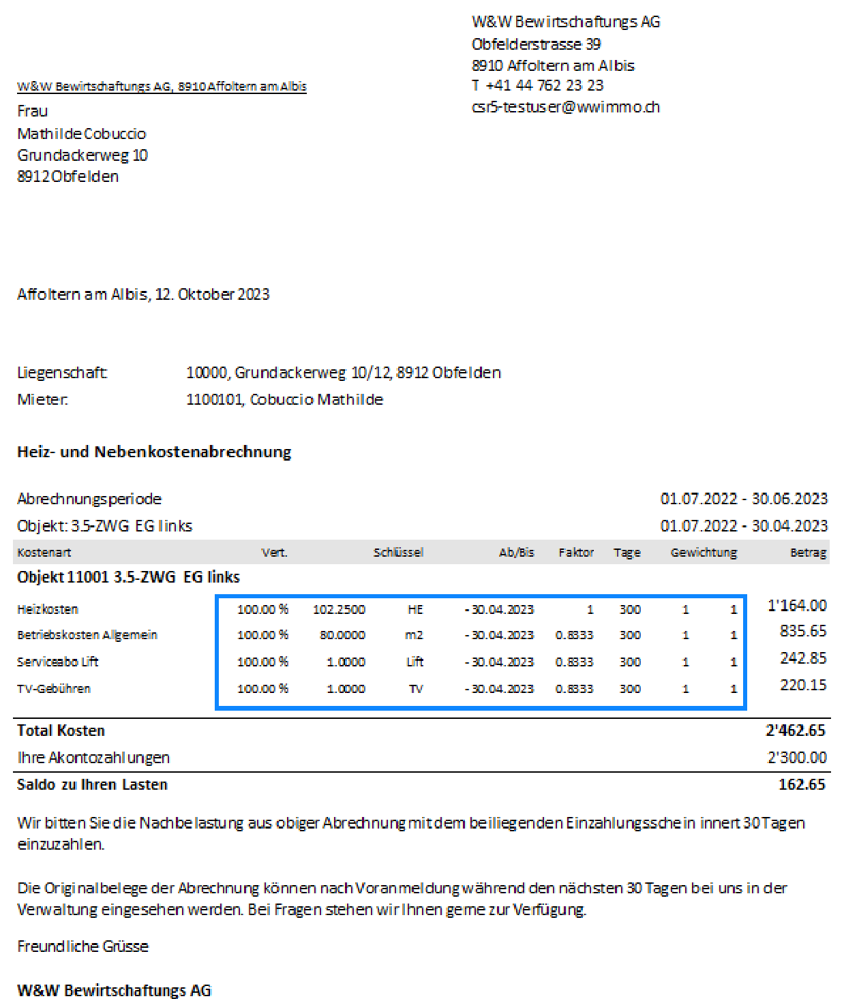
Task: Click the 'Liegenschaft:' label
Action: 62,373
